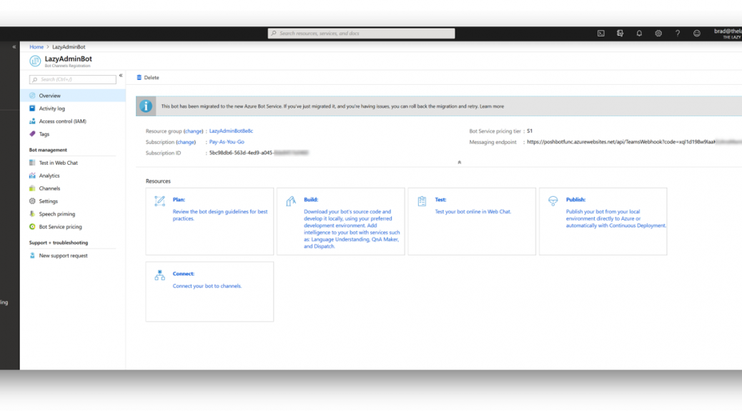This screenshot has width=742, height=411.
Task: Collapse the resource menu with double chevron
Action: 121,76
